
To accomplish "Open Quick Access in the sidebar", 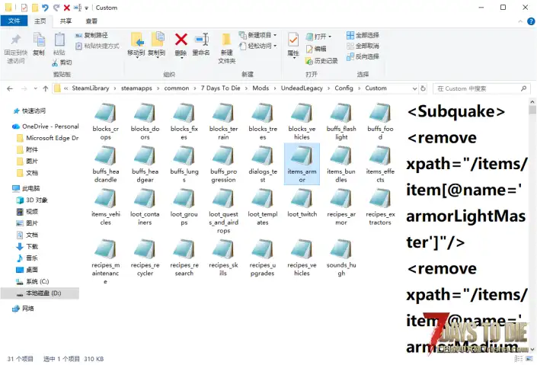I will [29, 111].
